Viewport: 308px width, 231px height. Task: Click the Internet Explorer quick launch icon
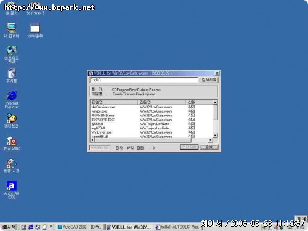[31, 227]
